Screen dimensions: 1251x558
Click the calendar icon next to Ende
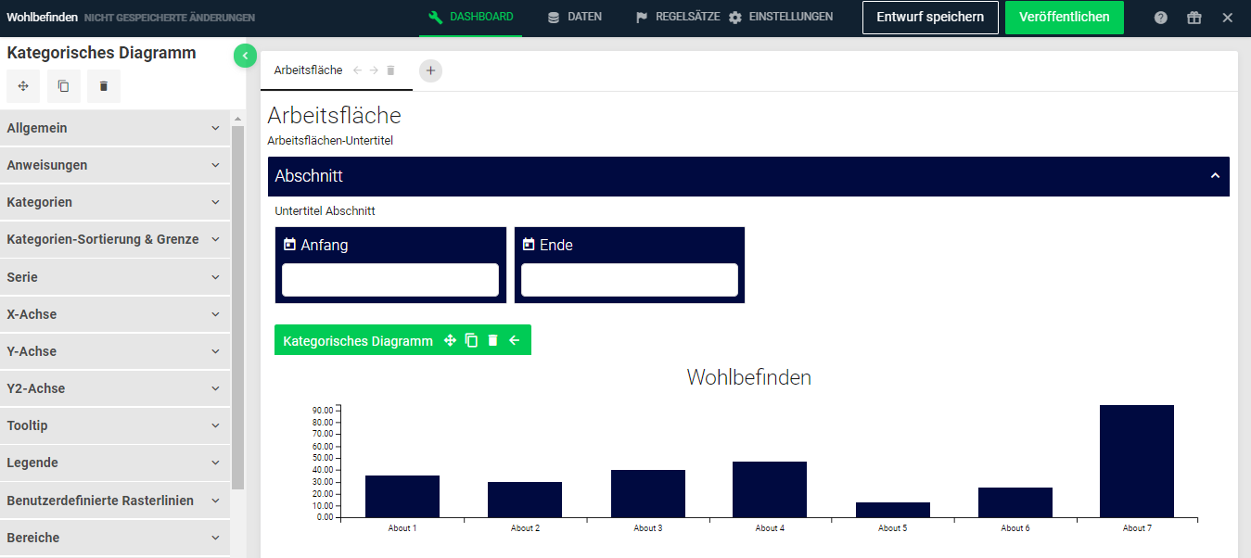click(x=529, y=245)
